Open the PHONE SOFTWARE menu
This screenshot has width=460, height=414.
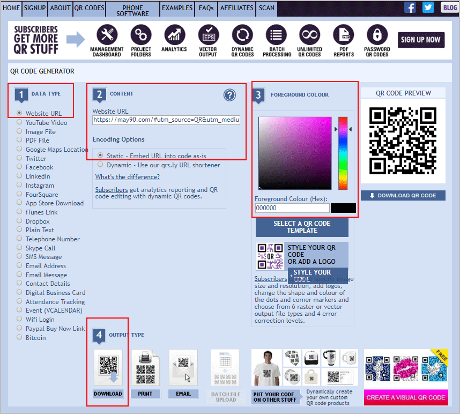132,9
